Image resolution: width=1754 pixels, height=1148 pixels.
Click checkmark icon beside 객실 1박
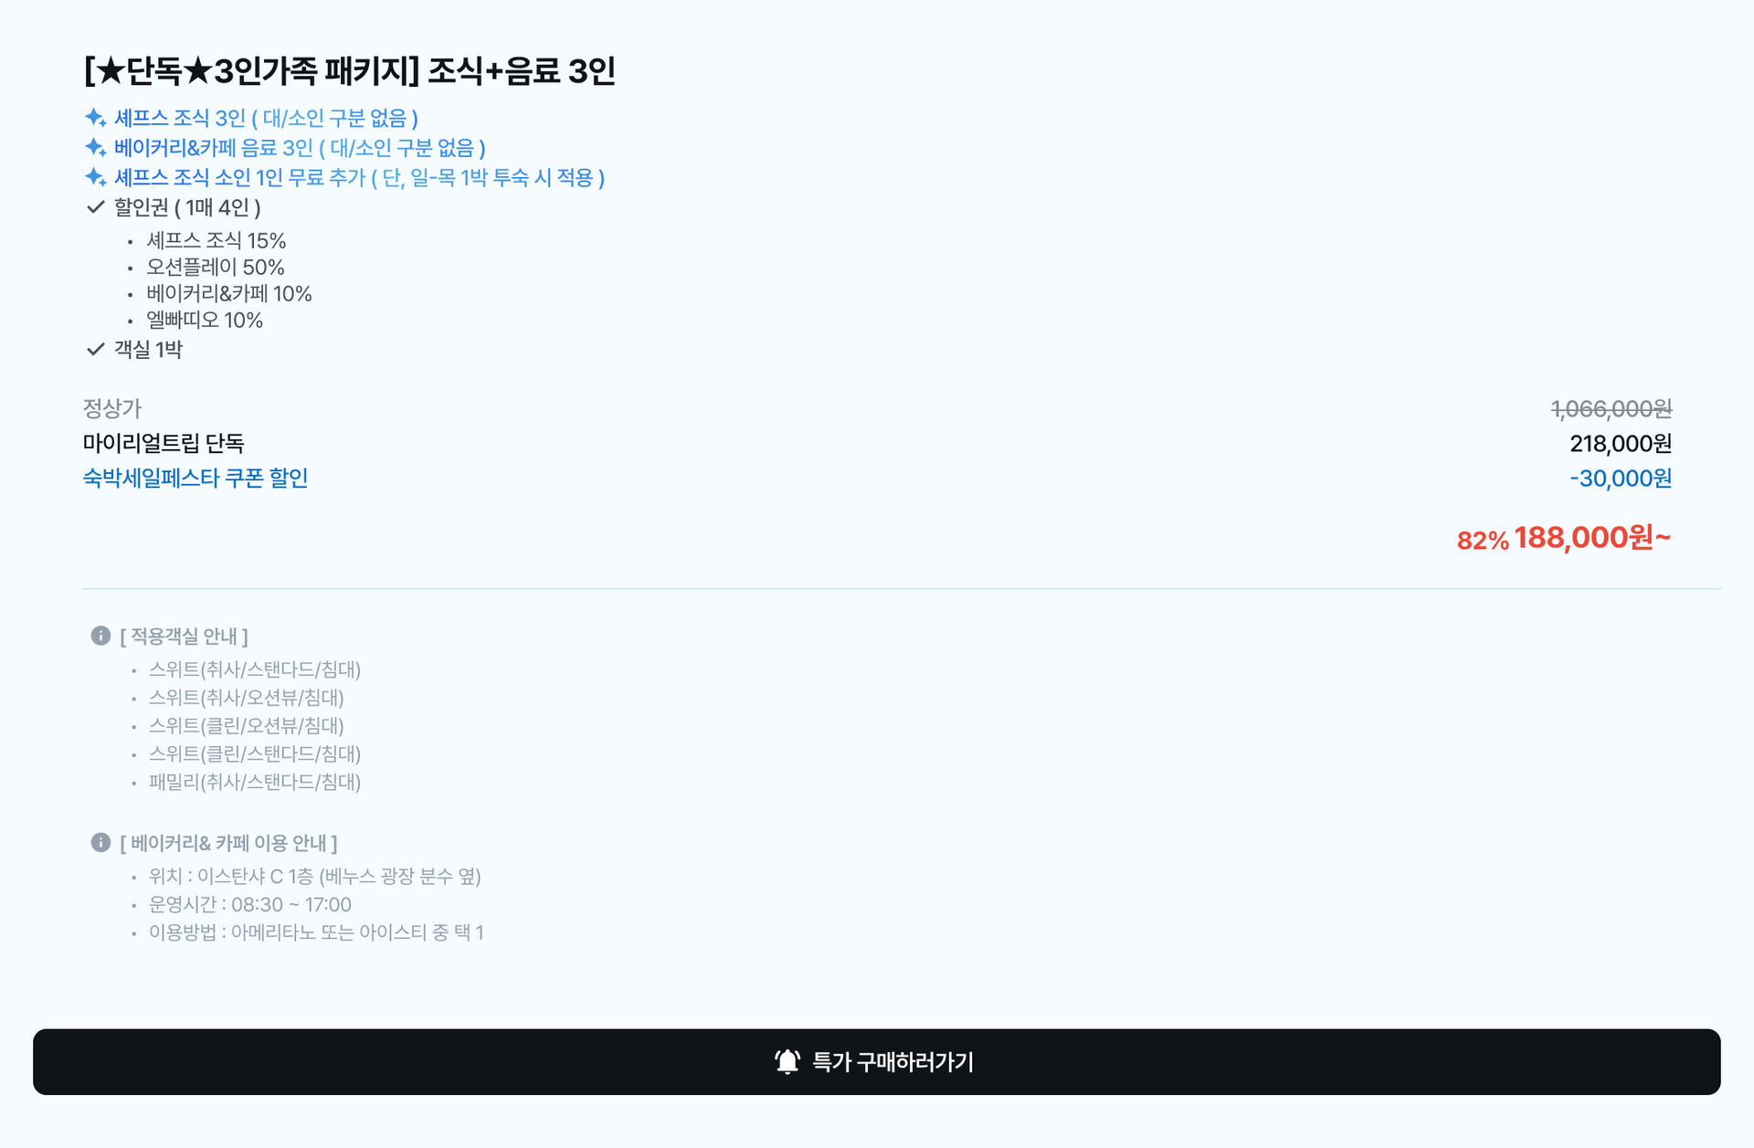pyautogui.click(x=95, y=349)
